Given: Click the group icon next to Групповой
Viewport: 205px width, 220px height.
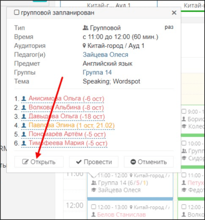Looking at the screenshot, I should (85, 28).
